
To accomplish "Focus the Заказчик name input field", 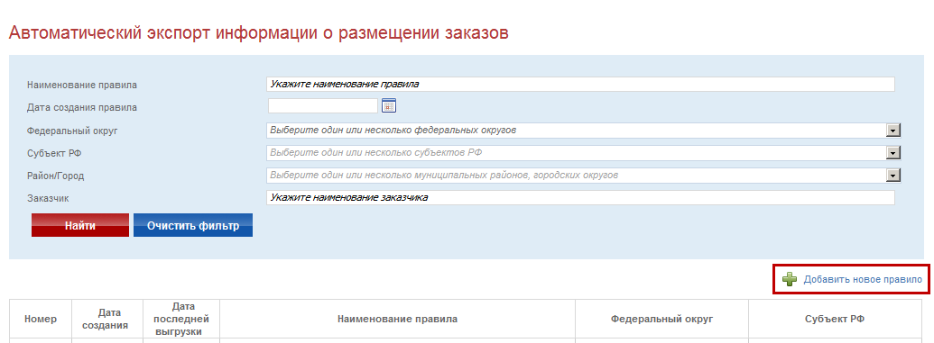I will coord(581,197).
